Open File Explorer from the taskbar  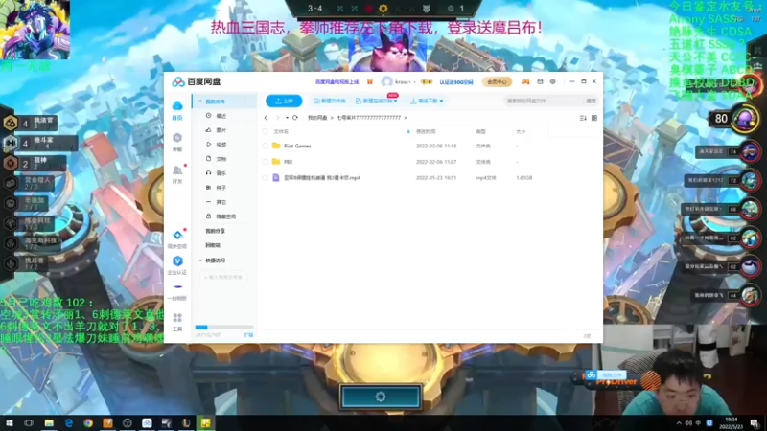click(49, 422)
